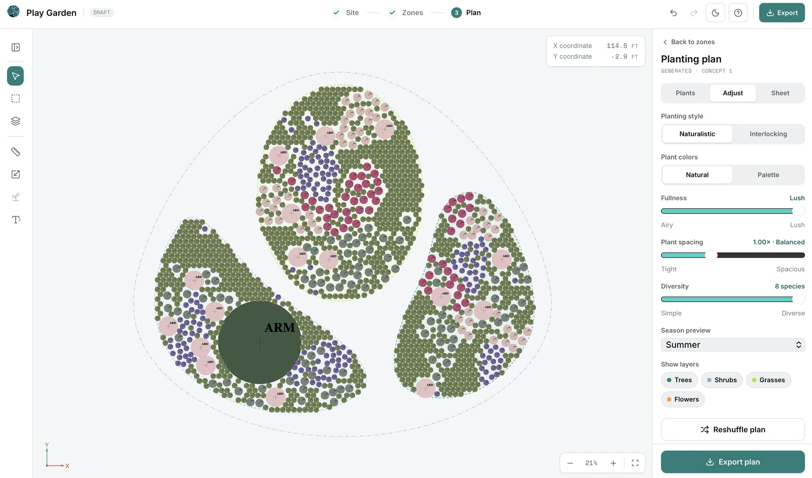Click the Fullness slider handle
This screenshot has width=812, height=478.
[799, 211]
